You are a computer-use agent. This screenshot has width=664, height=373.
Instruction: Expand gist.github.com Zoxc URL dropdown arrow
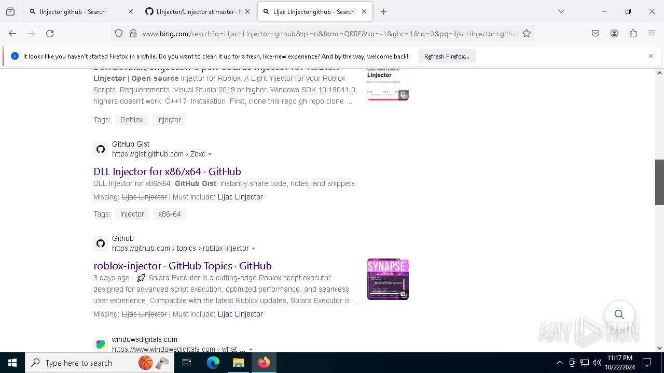pyautogui.click(x=210, y=154)
